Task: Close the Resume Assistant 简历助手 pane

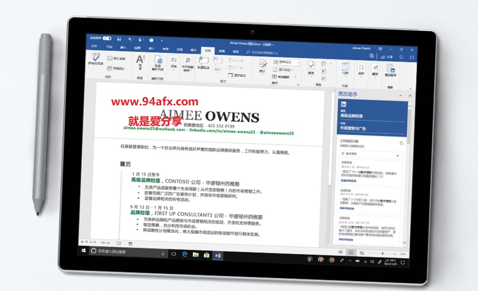Action: [x=410, y=96]
